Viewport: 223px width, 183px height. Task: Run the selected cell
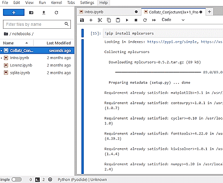point(127,20)
